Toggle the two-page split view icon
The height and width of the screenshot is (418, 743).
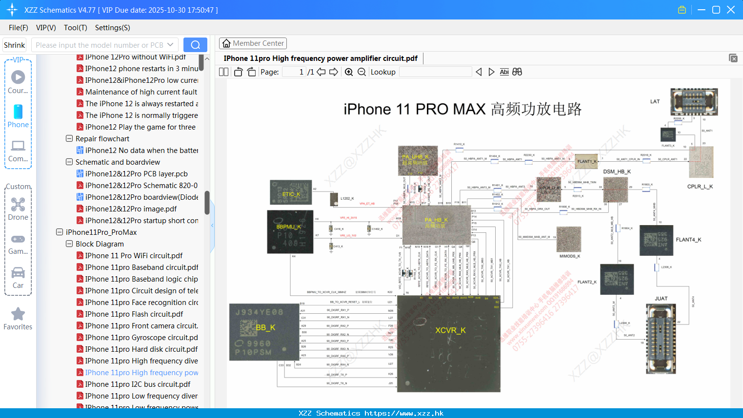coord(223,72)
